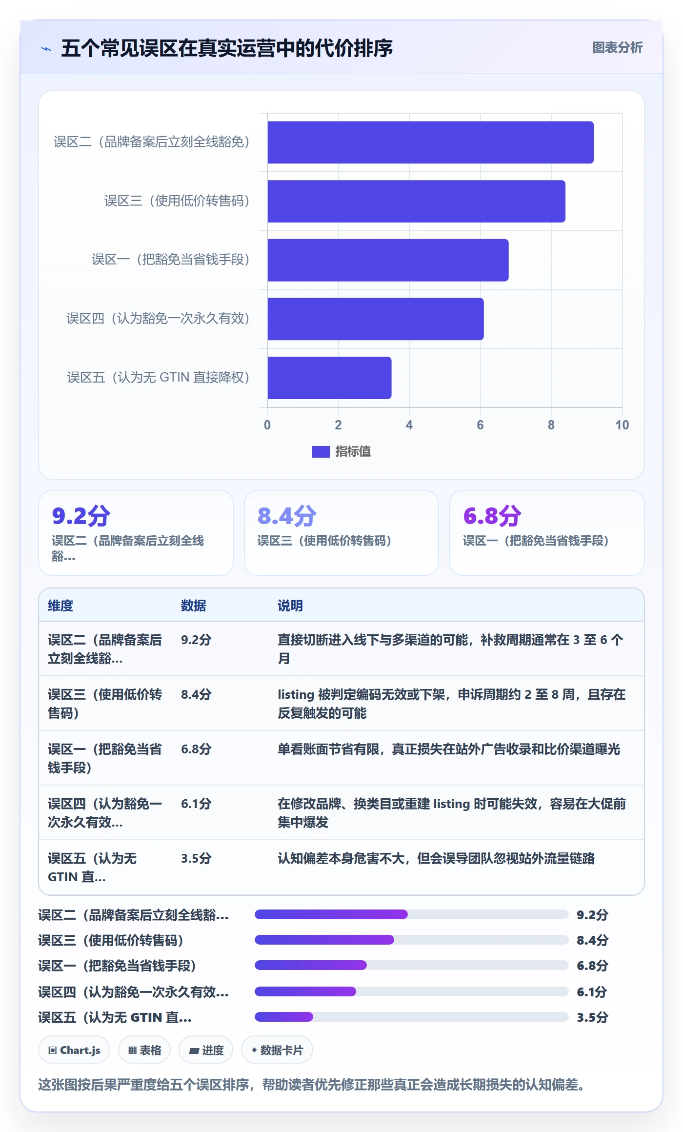The width and height of the screenshot is (683, 1132).
Task: Select the 9.2分 data card
Action: [136, 533]
